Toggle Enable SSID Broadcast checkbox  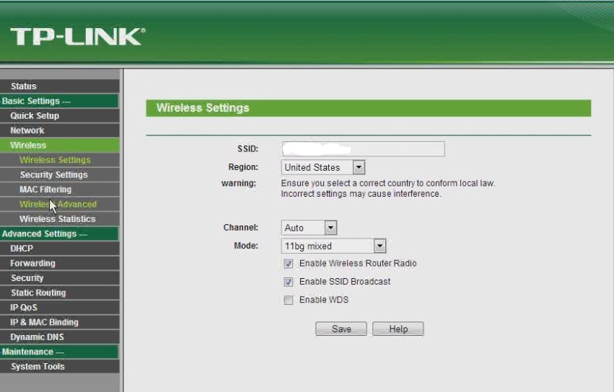coord(288,282)
